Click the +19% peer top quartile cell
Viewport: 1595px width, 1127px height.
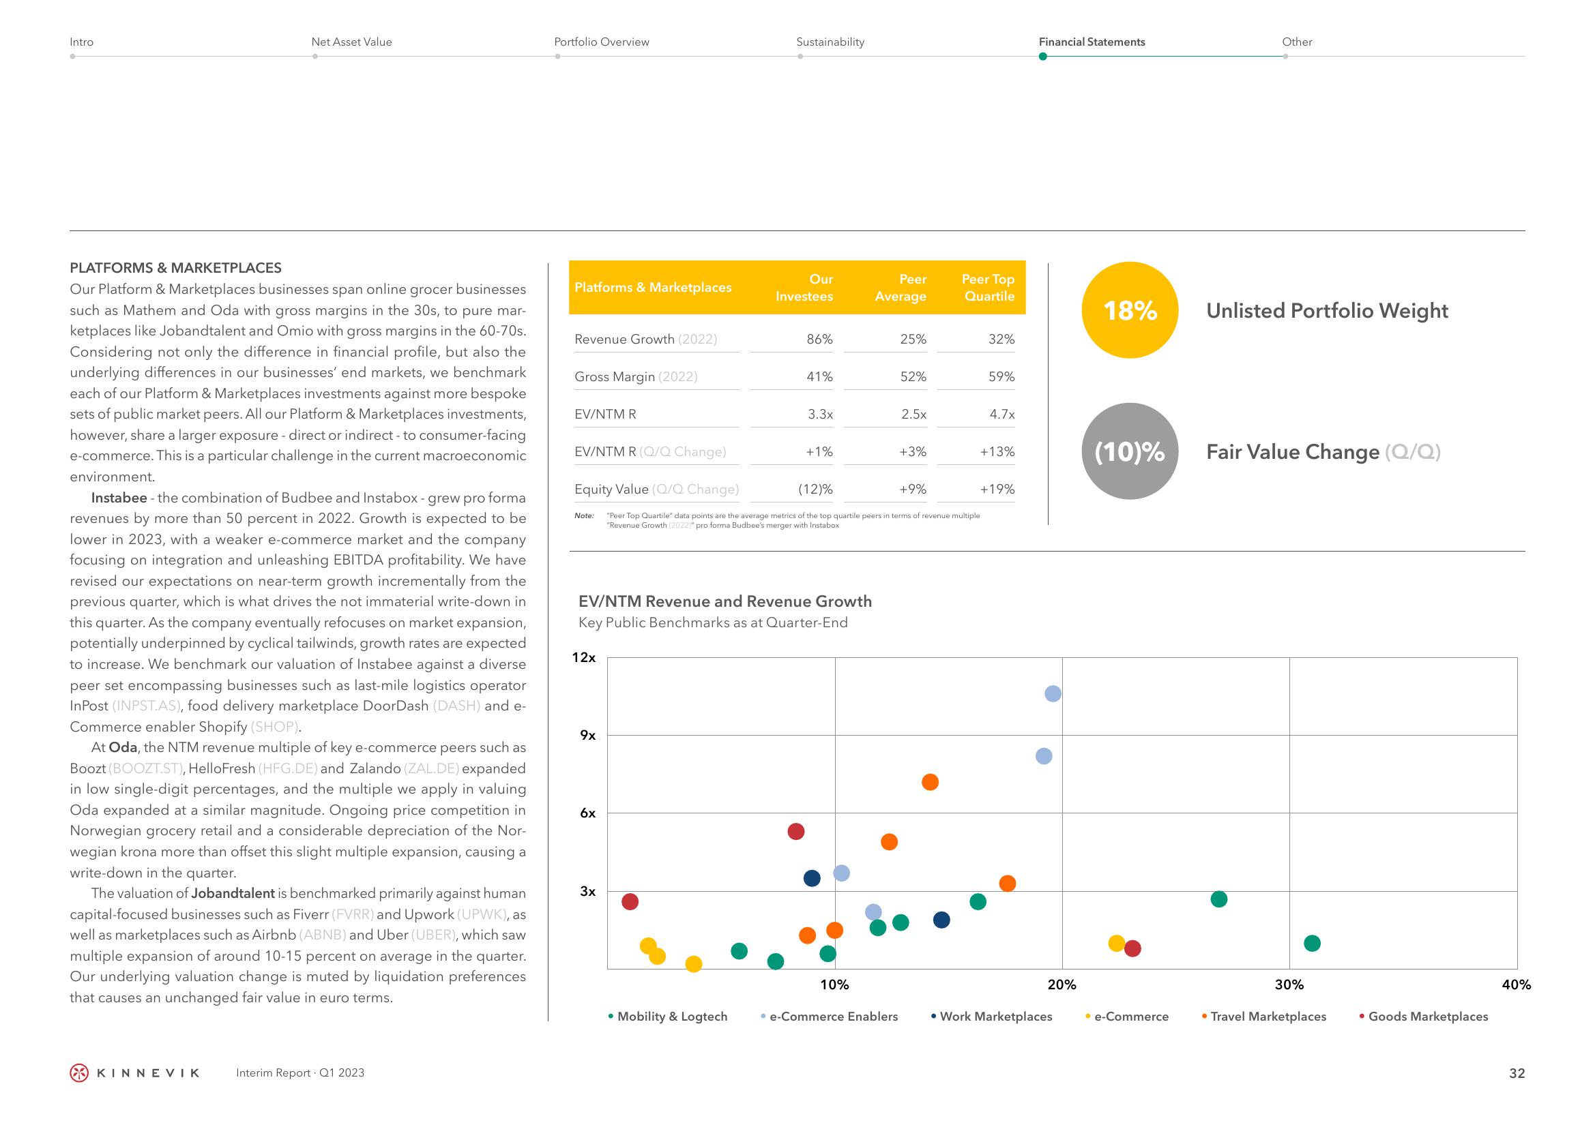coord(997,489)
